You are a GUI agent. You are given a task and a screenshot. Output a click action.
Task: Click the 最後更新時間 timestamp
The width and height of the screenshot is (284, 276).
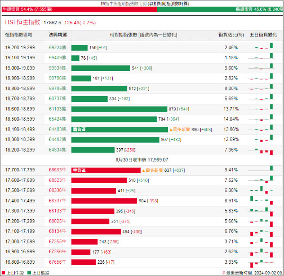pos(252,273)
